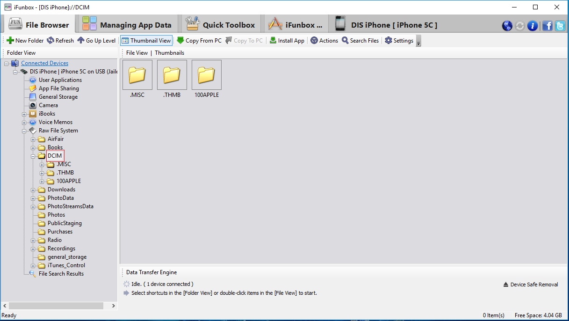
Task: Click the blue info icon
Action: pyautogui.click(x=533, y=26)
